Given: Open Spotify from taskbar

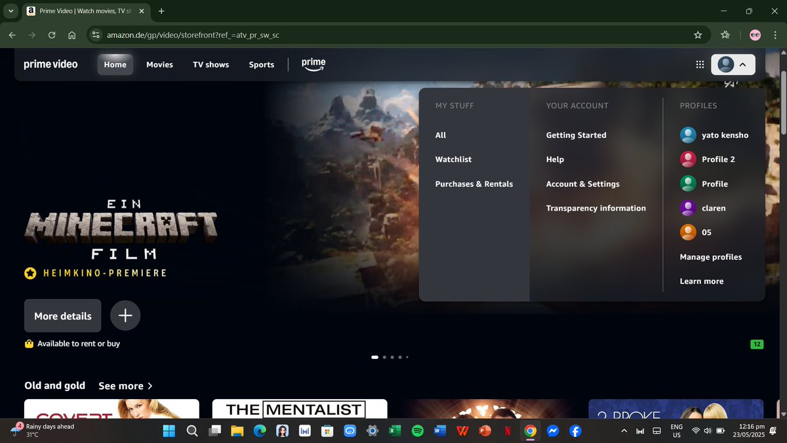Looking at the screenshot, I should [x=417, y=431].
